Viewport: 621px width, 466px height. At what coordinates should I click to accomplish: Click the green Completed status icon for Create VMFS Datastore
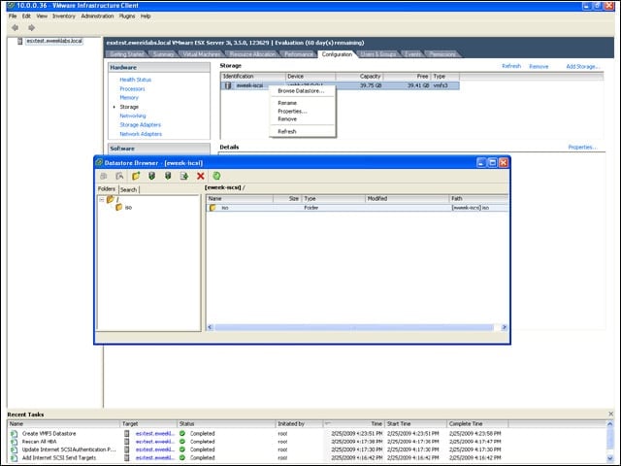click(x=182, y=434)
